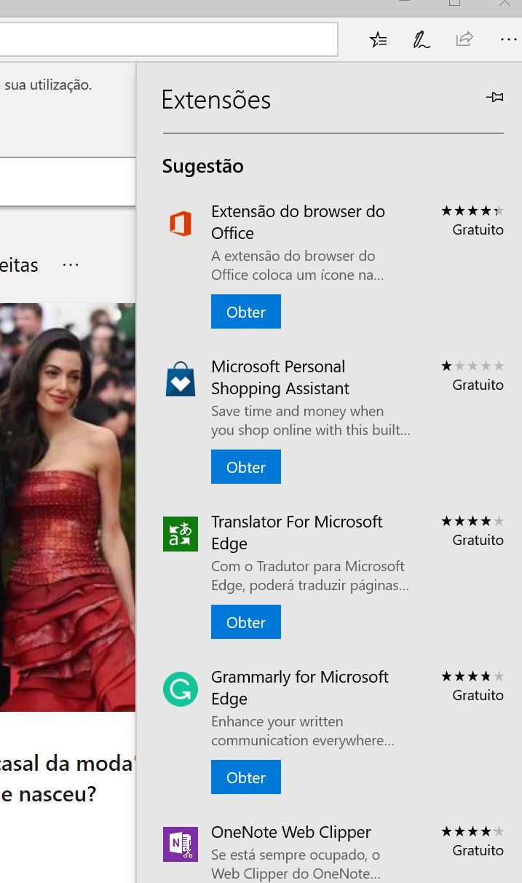This screenshot has height=883, width=522.
Task: Click the Translator For Microsoft Edge icon
Action: pos(181,534)
